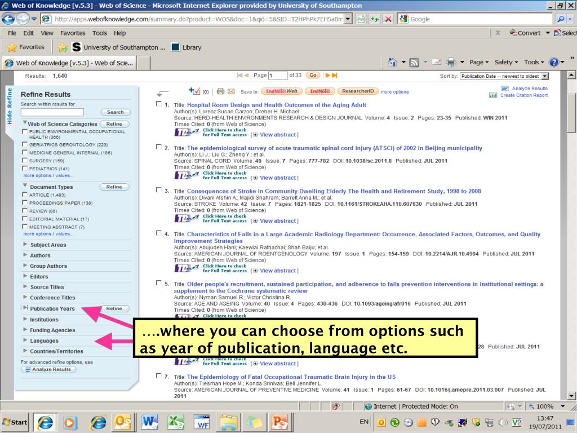Expand the Authors refine section
577x433 pixels.
[x=25, y=255]
